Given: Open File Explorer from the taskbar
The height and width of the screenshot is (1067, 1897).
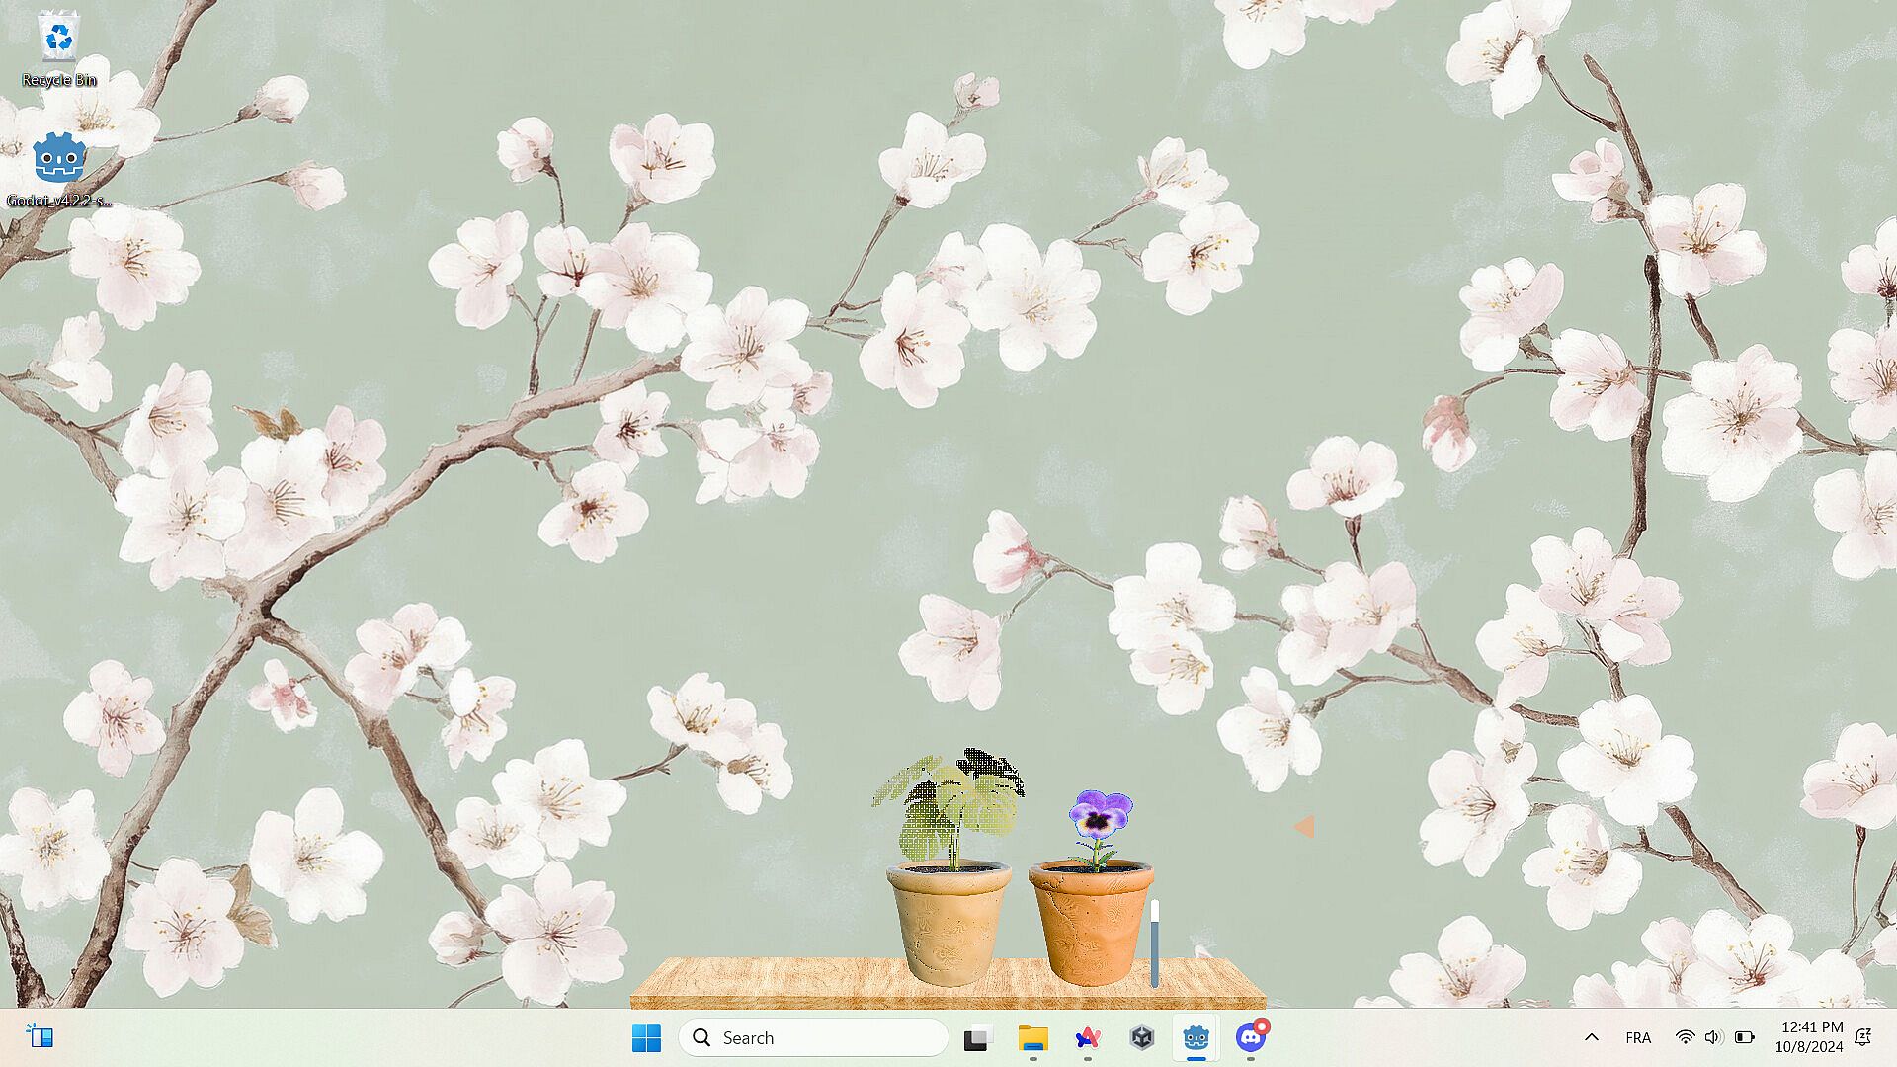Looking at the screenshot, I should pos(1032,1037).
